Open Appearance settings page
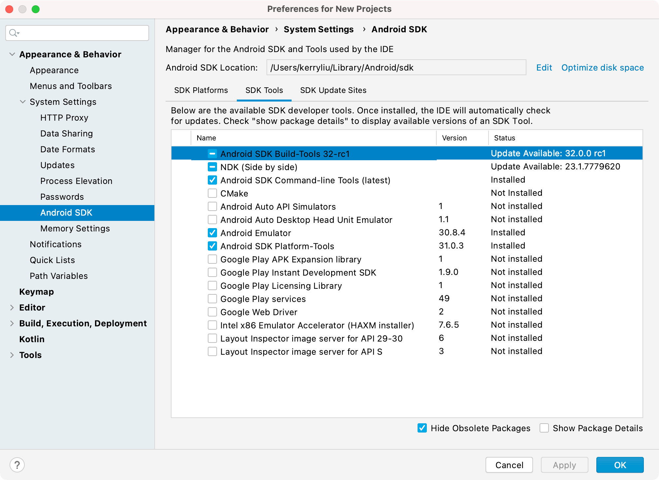 [54, 70]
